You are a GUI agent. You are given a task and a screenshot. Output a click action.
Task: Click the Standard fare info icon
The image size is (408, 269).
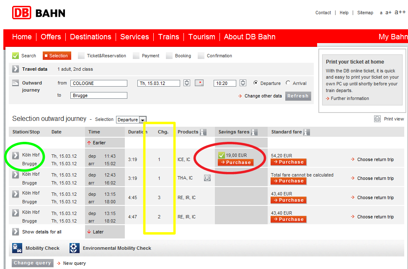point(307,132)
